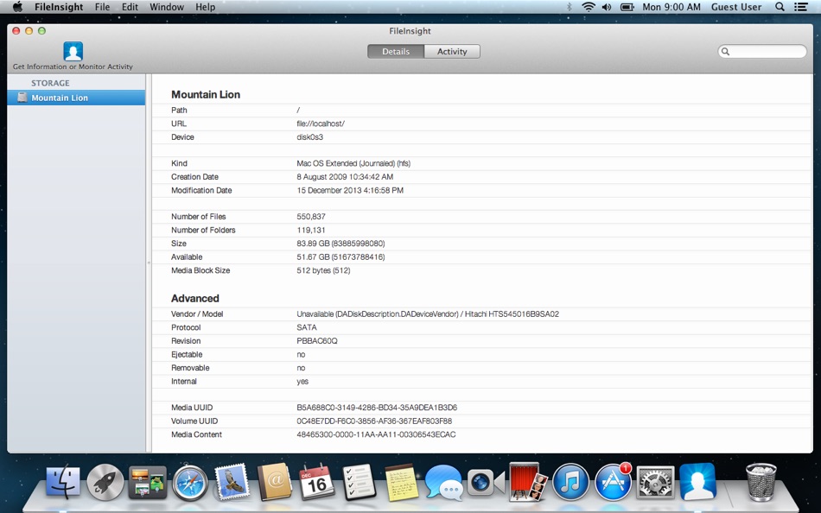Screen dimensions: 821x513
Task: Click the Mon 9:00 AM clock
Action: pos(671,7)
